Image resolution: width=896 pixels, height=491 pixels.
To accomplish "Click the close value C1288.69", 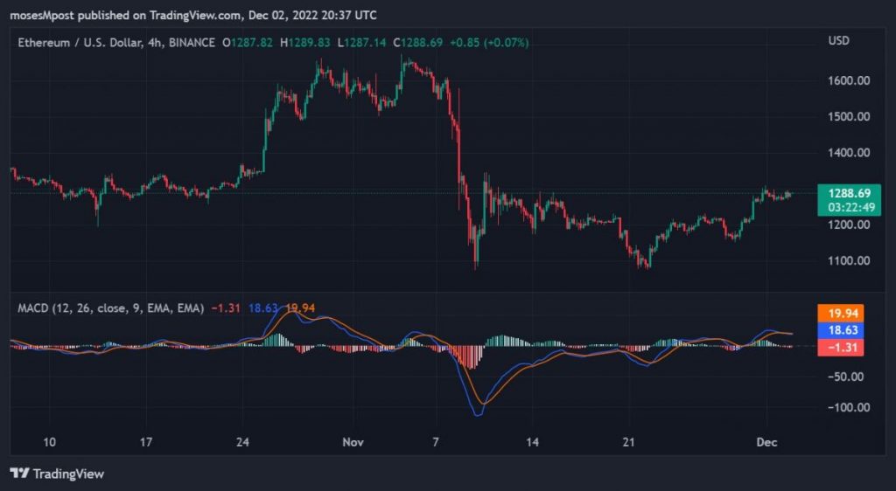I will 417,43.
